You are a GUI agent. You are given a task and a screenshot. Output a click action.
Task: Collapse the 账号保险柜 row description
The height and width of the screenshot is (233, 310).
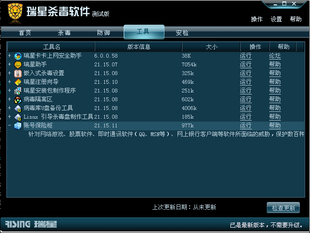pos(10,125)
